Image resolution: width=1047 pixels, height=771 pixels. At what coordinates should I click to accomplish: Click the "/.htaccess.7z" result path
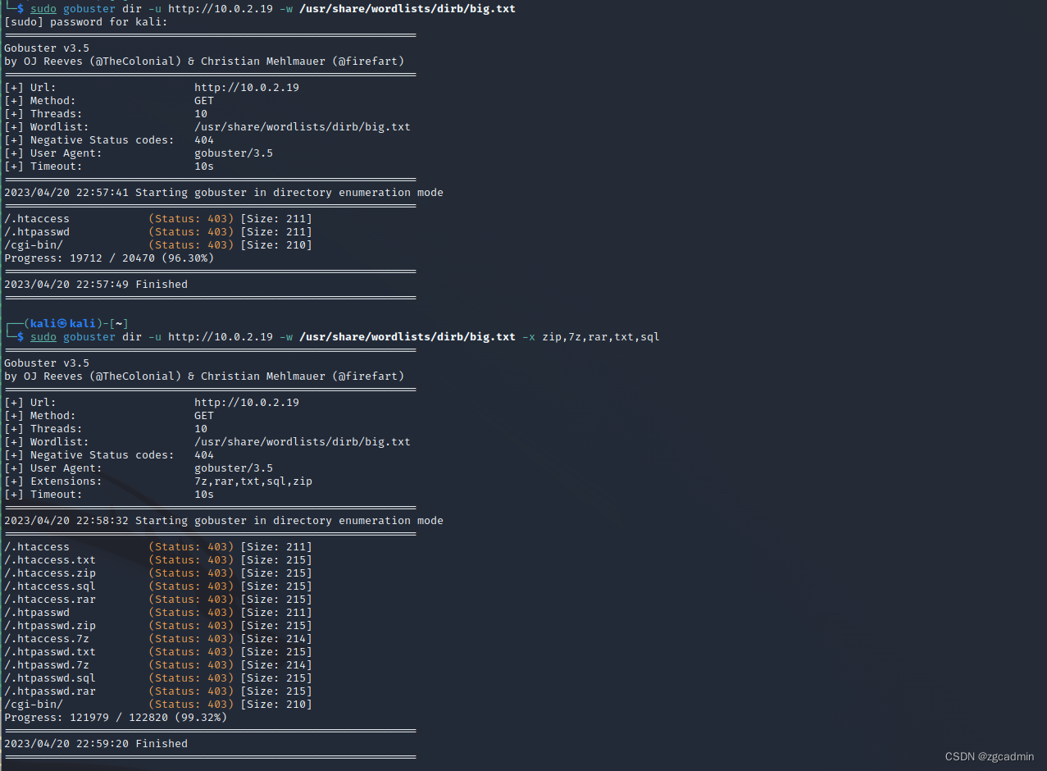pyautogui.click(x=47, y=639)
